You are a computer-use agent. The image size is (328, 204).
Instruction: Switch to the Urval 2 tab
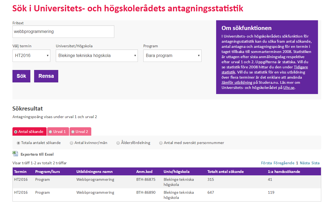point(80,132)
